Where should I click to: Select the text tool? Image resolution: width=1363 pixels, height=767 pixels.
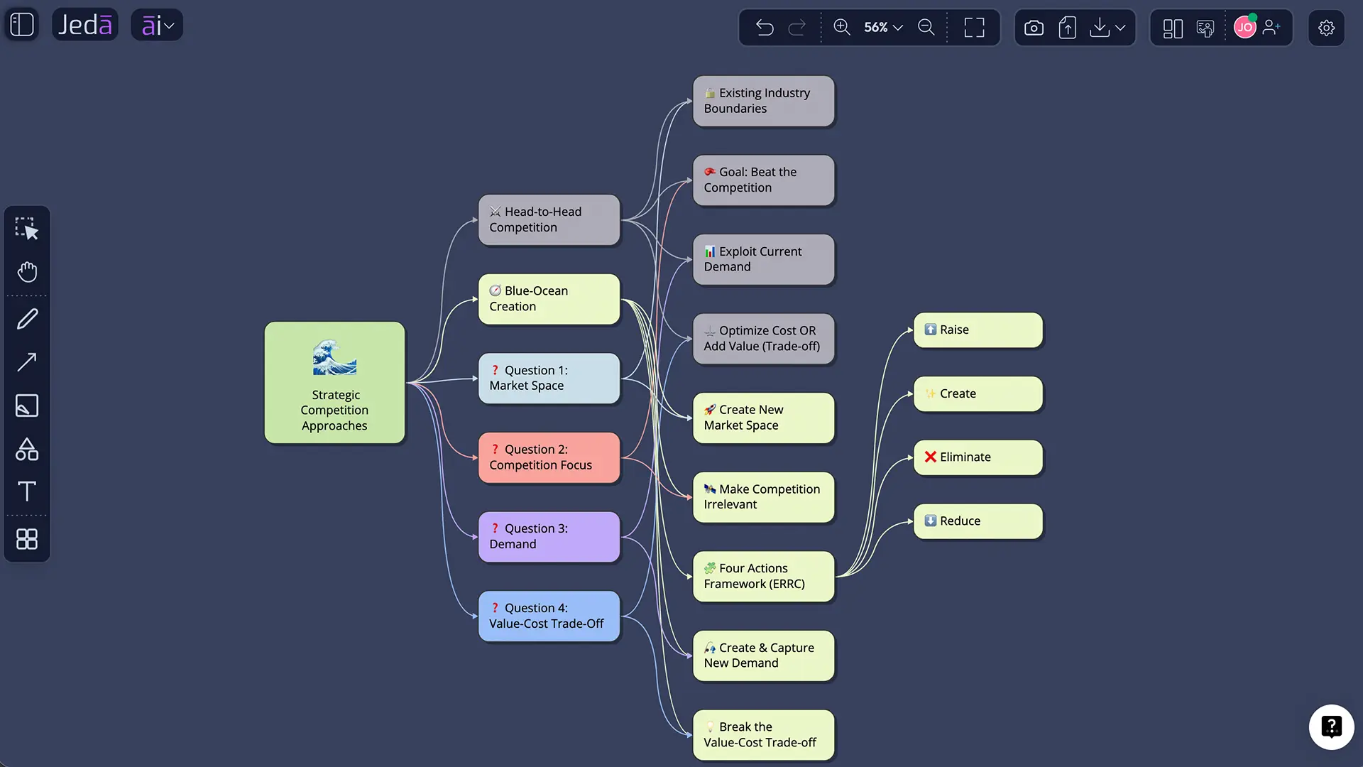tap(27, 491)
